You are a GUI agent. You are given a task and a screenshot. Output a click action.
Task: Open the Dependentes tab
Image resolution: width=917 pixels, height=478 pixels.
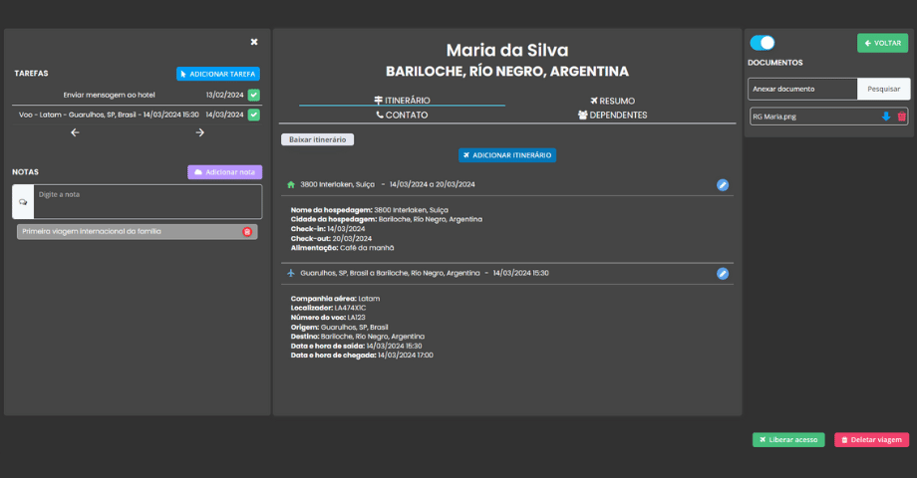coord(612,115)
